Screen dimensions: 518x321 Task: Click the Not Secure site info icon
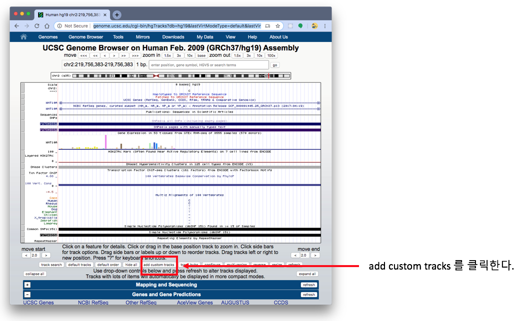59,26
